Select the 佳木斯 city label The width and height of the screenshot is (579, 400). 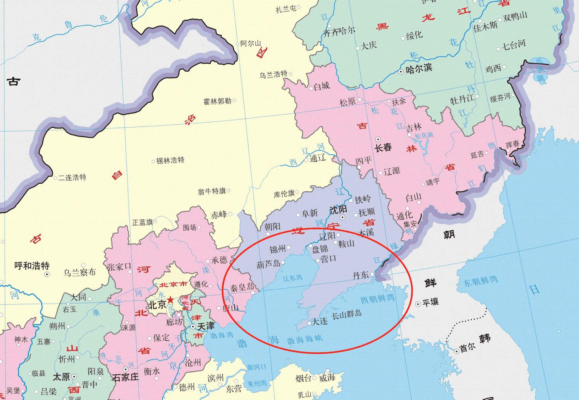point(486,26)
